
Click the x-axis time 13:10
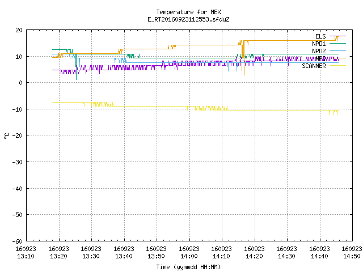(26, 256)
